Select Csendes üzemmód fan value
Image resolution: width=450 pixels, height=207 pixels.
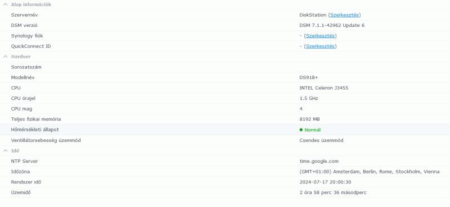[x=321, y=141]
